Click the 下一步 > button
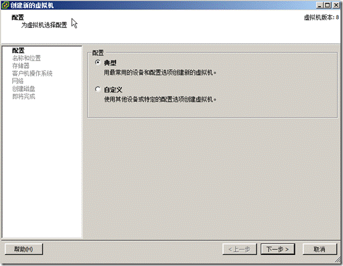Screen dimensions: 343x266 (x=278, y=249)
